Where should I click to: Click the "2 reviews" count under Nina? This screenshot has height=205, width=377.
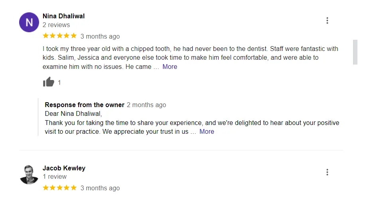pos(56,25)
